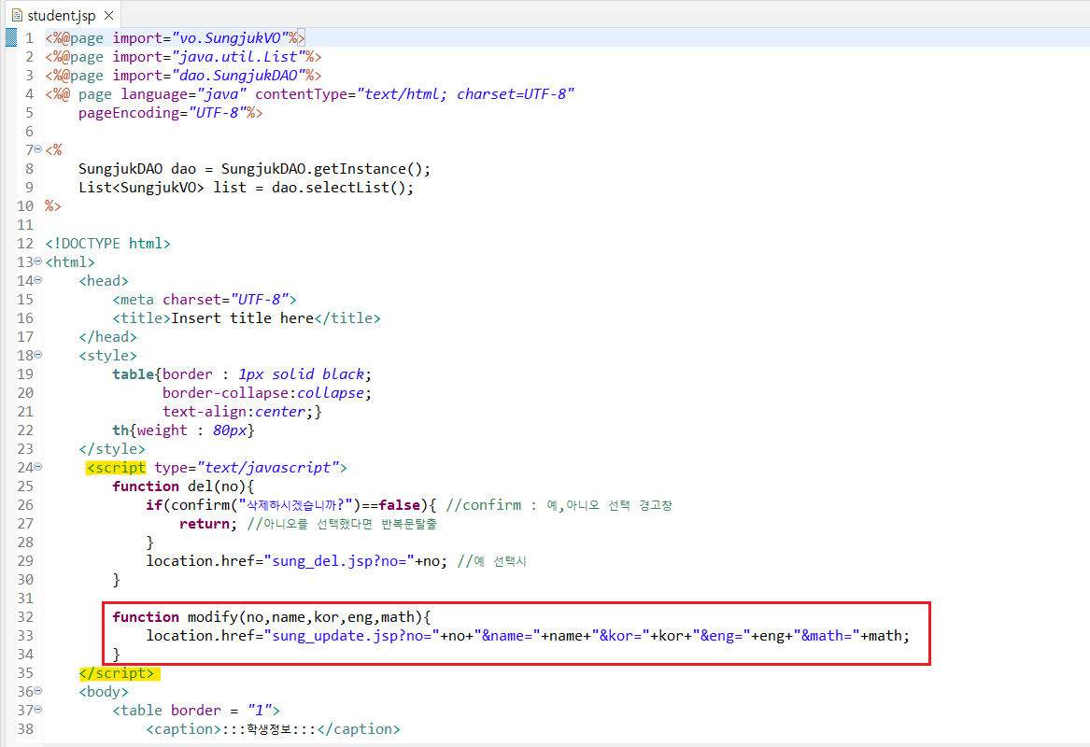This screenshot has height=747, width=1090.
Task: Collapse the style block fold at line 18
Action: [x=38, y=355]
